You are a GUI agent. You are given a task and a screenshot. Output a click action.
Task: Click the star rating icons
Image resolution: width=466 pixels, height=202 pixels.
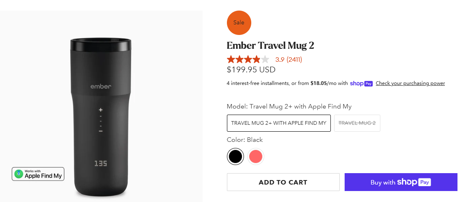(x=248, y=59)
